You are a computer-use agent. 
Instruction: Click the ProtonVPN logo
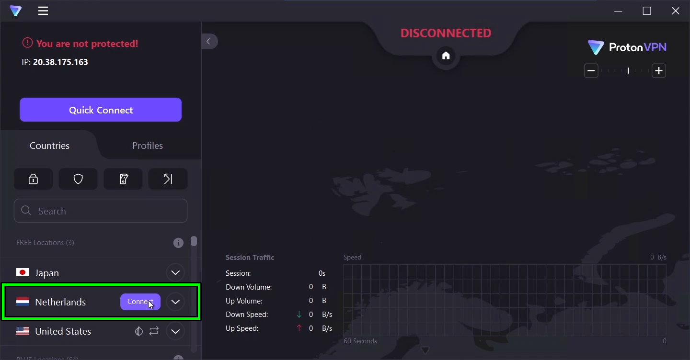pos(627,47)
